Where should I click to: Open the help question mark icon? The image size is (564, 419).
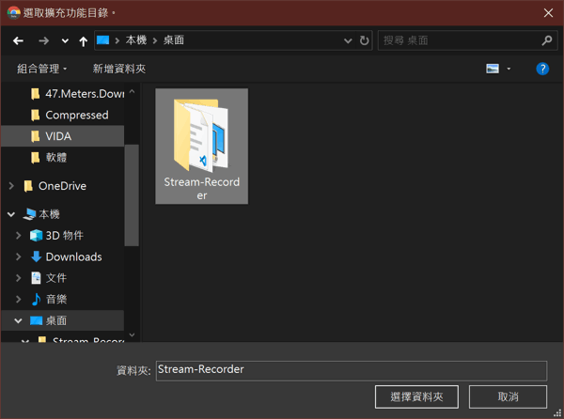[x=542, y=69]
